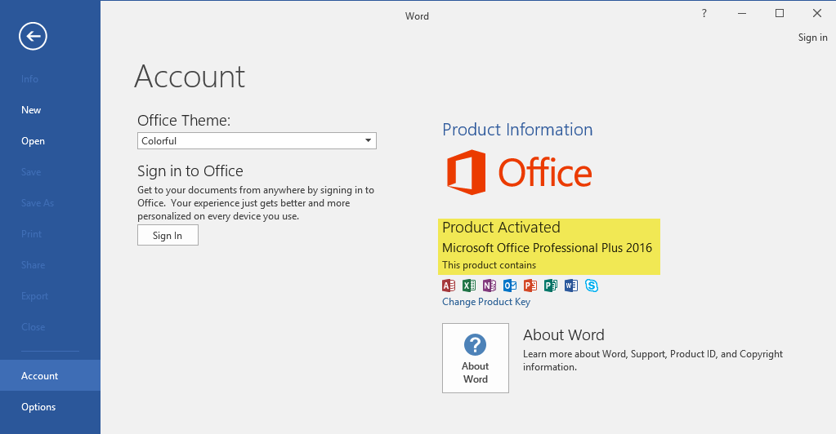This screenshot has height=434, width=836.
Task: Click the Publisher icon in product list
Action: (x=551, y=286)
